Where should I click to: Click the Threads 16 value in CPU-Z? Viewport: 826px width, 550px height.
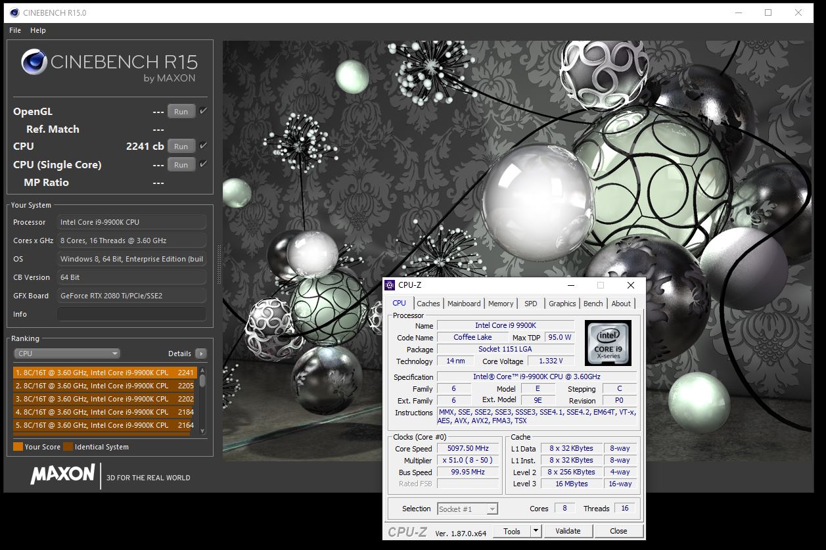point(624,509)
